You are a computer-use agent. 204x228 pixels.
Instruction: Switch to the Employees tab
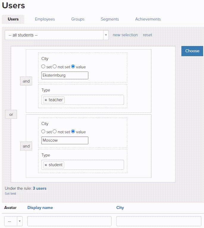(45, 19)
